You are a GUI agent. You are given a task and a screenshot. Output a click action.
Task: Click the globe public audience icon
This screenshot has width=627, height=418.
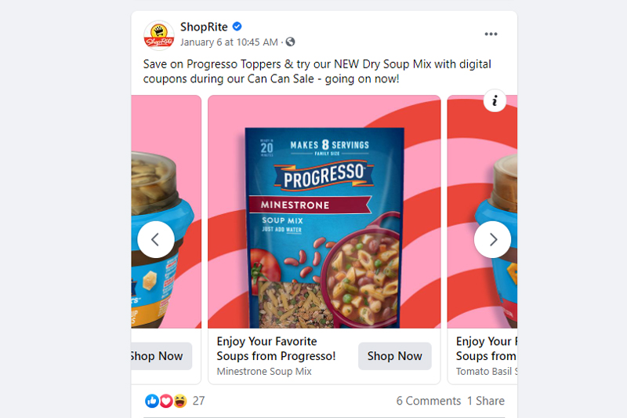click(290, 42)
